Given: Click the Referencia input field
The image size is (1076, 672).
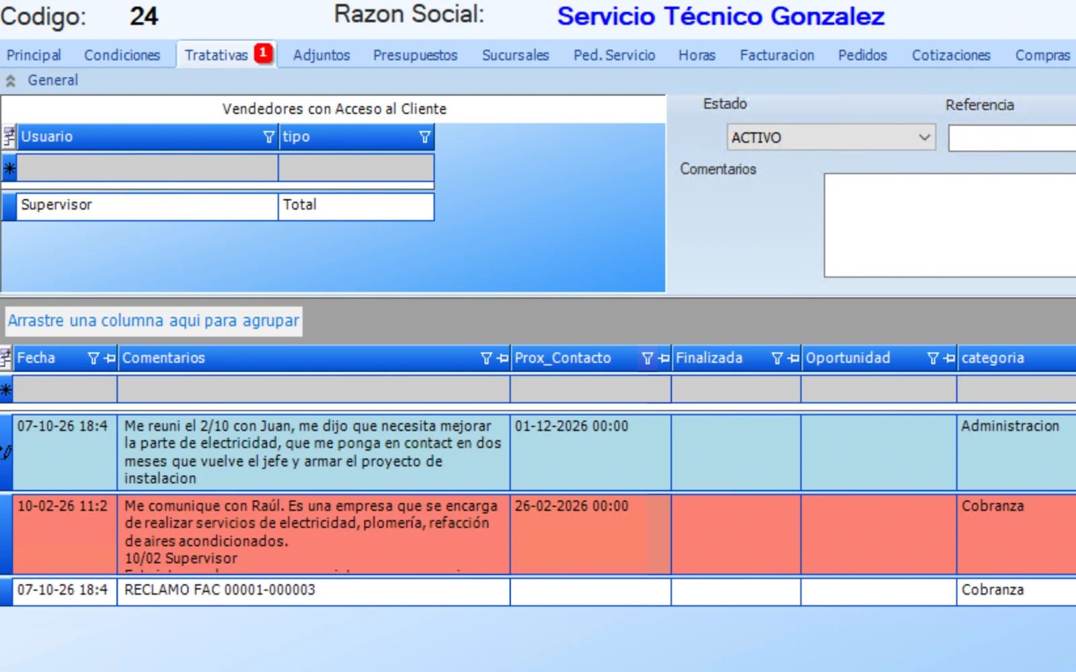Looking at the screenshot, I should [1012, 138].
